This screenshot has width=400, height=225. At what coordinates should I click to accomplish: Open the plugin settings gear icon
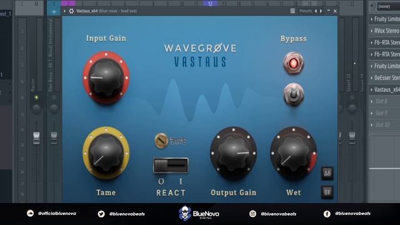tap(71, 11)
